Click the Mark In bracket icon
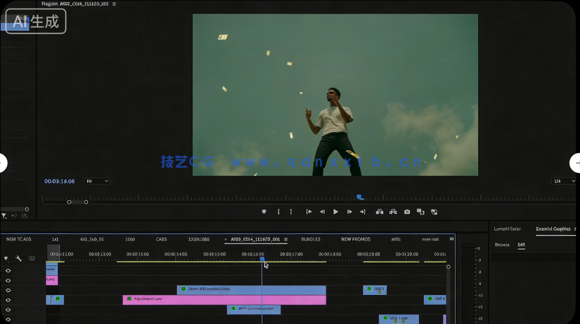 pos(278,212)
